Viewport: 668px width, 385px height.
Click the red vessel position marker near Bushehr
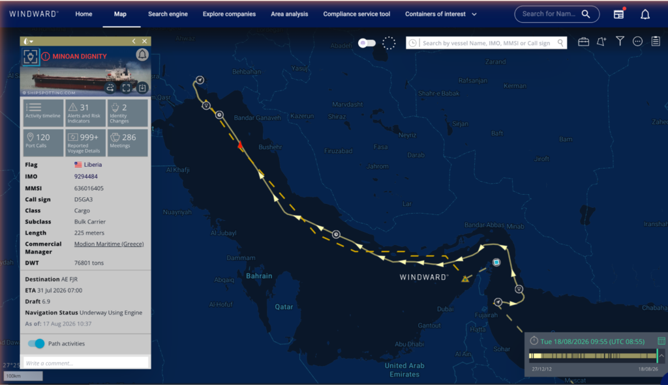240,145
